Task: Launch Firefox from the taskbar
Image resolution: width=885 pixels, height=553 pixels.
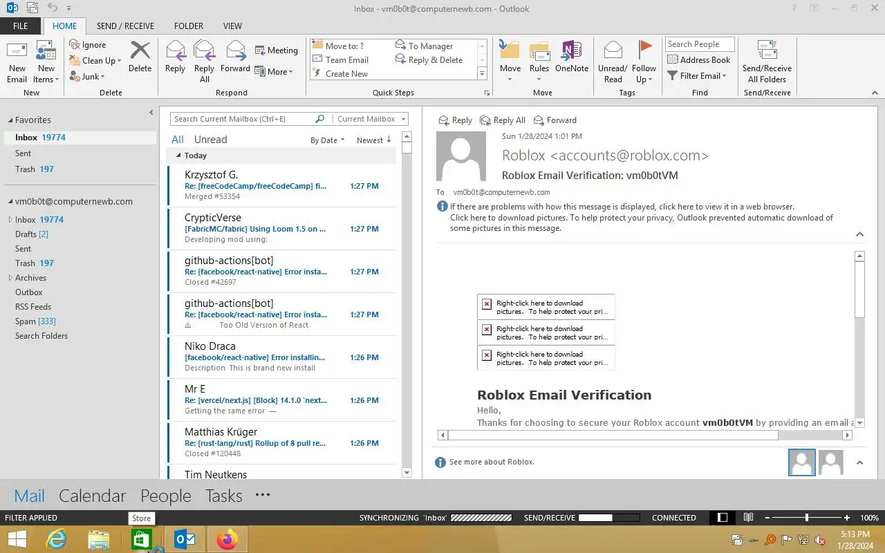Action: pyautogui.click(x=227, y=539)
